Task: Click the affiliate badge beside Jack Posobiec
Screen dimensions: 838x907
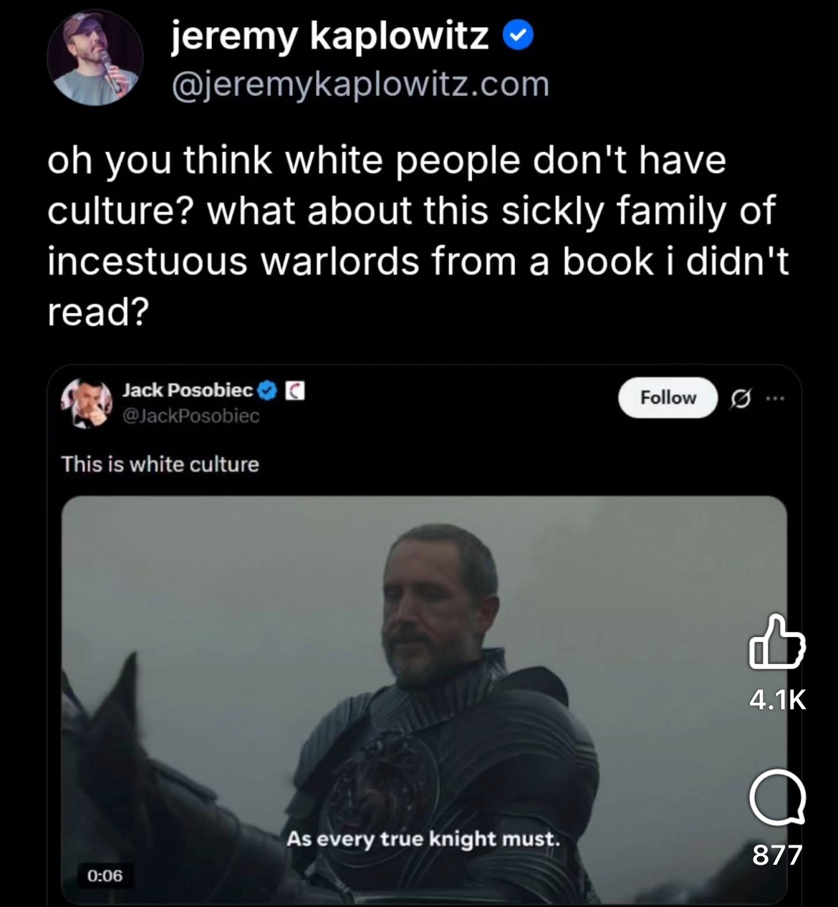Action: (x=295, y=390)
